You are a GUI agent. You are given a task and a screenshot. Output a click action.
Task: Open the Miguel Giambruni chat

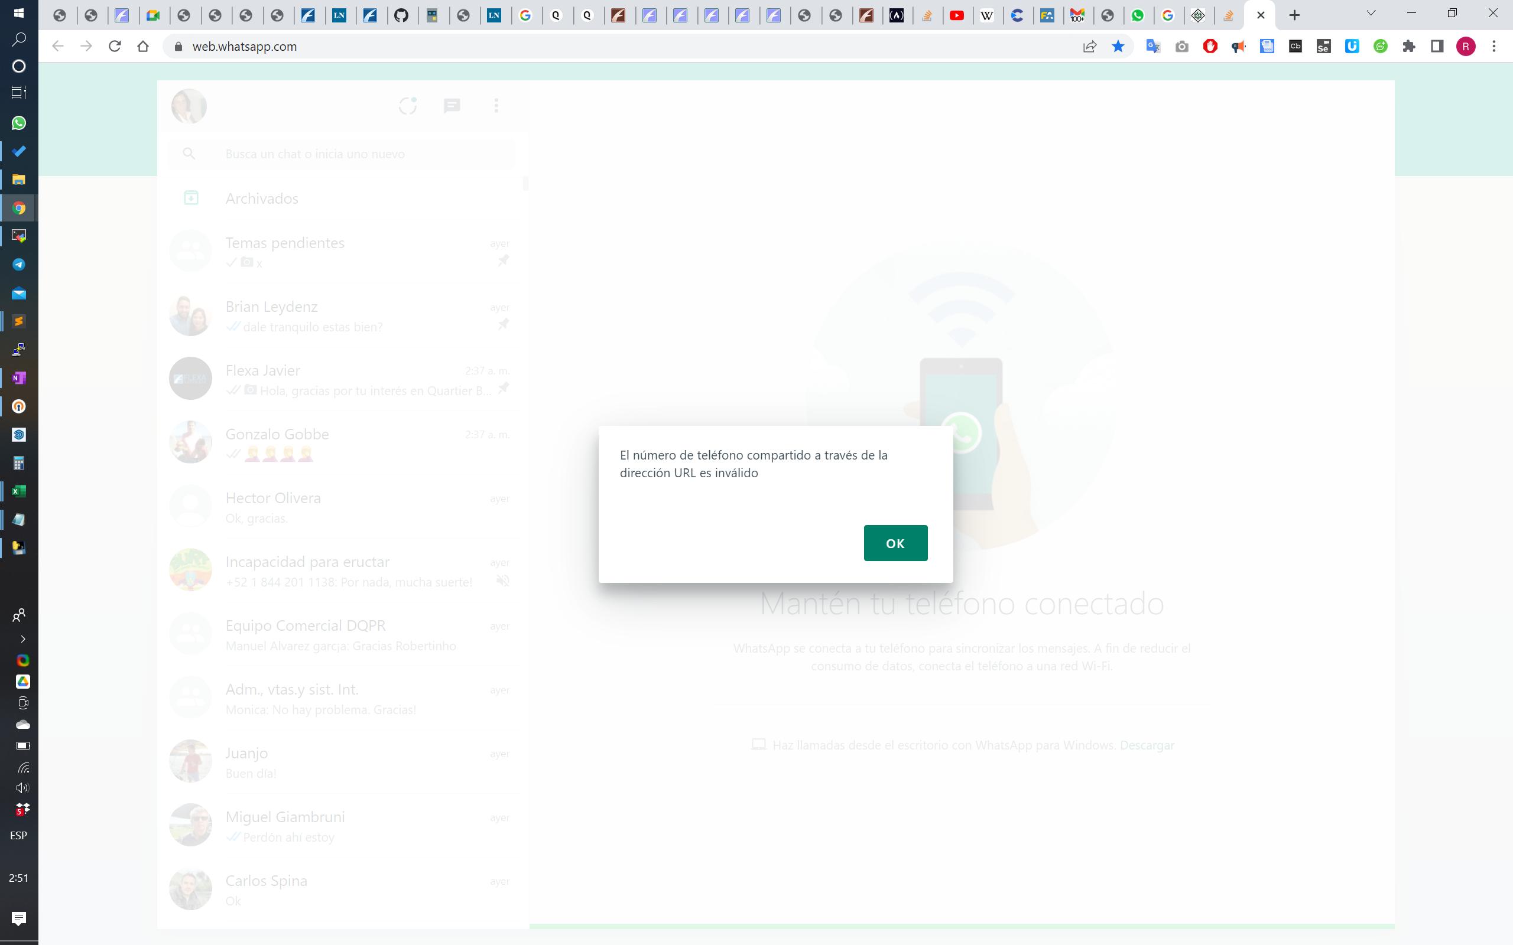[342, 826]
